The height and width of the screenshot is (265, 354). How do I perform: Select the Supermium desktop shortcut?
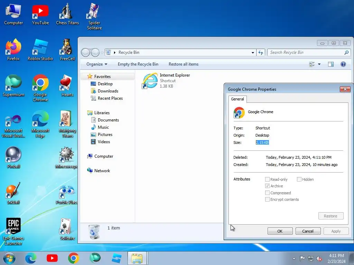click(13, 86)
